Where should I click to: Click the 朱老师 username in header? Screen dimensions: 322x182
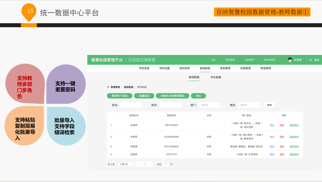click(298, 60)
